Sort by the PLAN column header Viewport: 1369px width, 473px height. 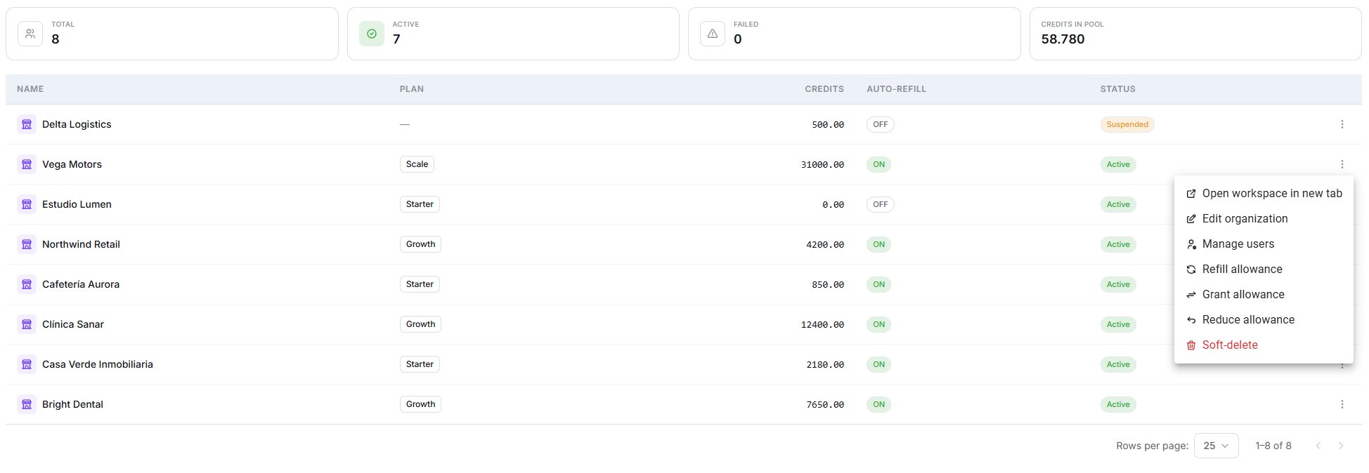411,89
